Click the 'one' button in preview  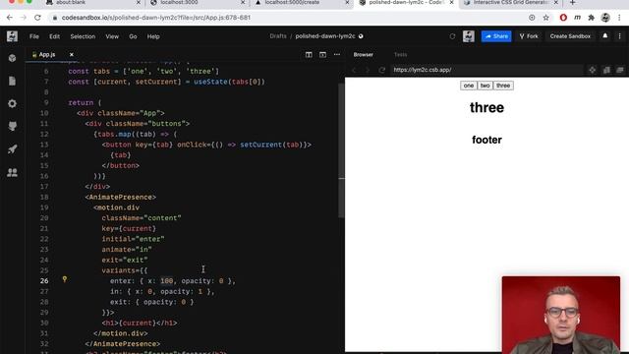pyautogui.click(x=469, y=86)
